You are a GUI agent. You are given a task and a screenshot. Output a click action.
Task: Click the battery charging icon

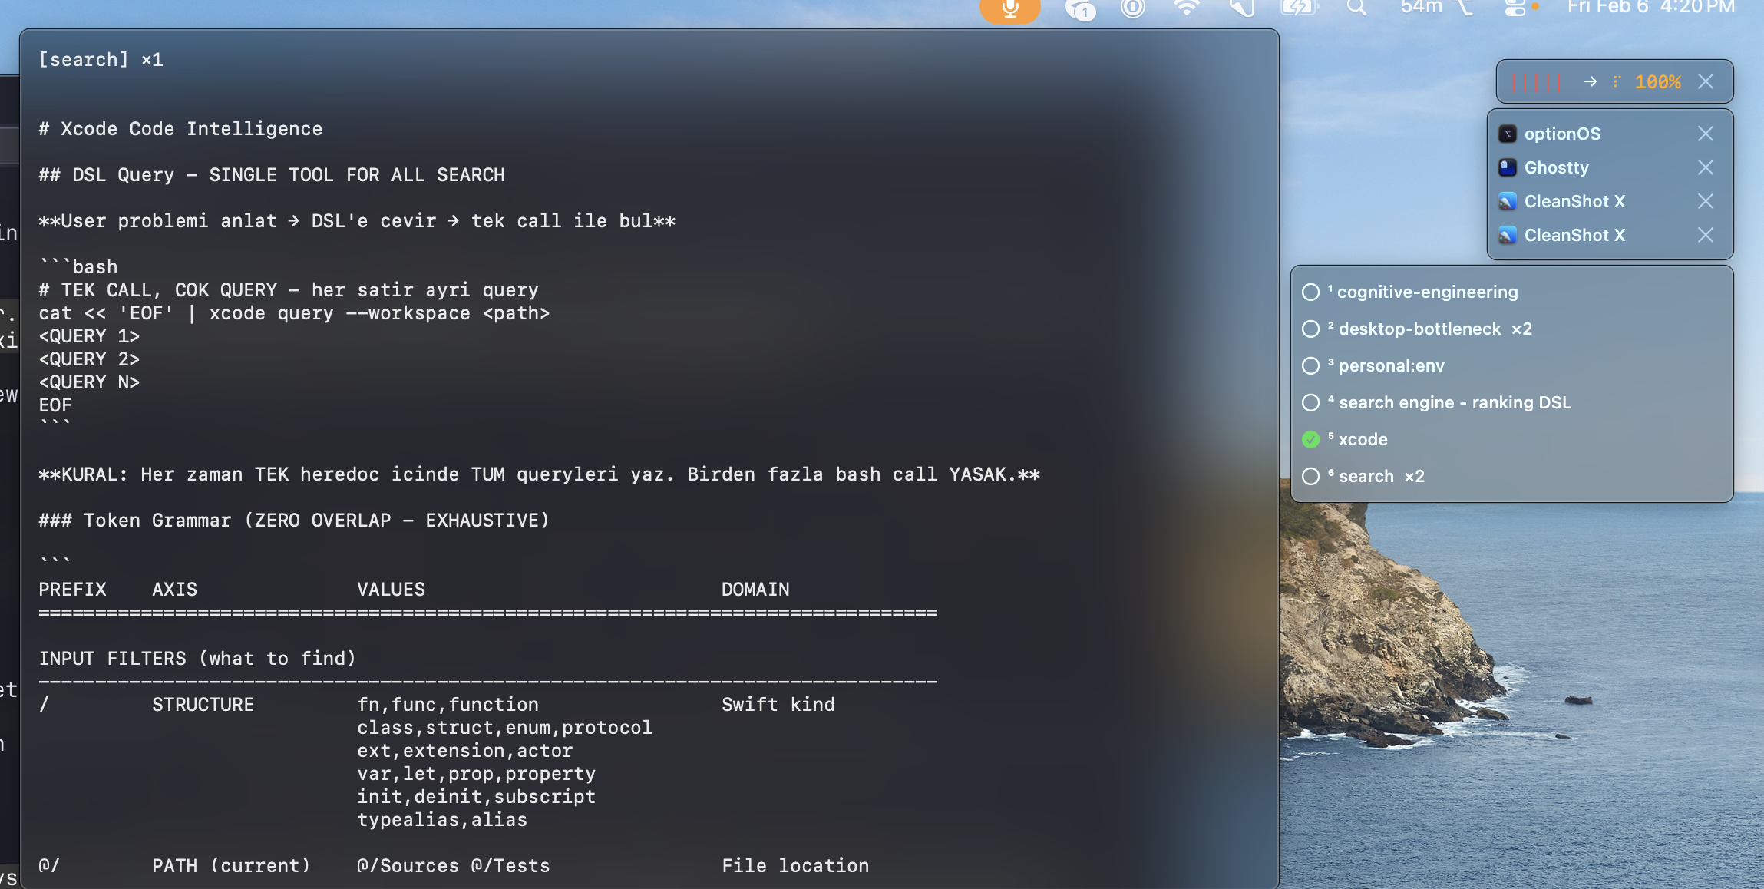[1298, 8]
